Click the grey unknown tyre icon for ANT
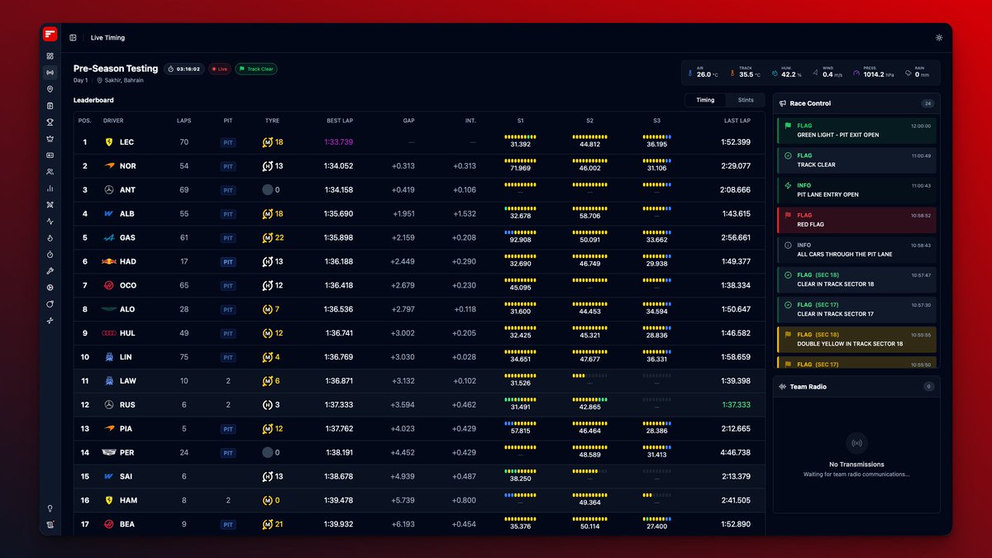 [267, 190]
